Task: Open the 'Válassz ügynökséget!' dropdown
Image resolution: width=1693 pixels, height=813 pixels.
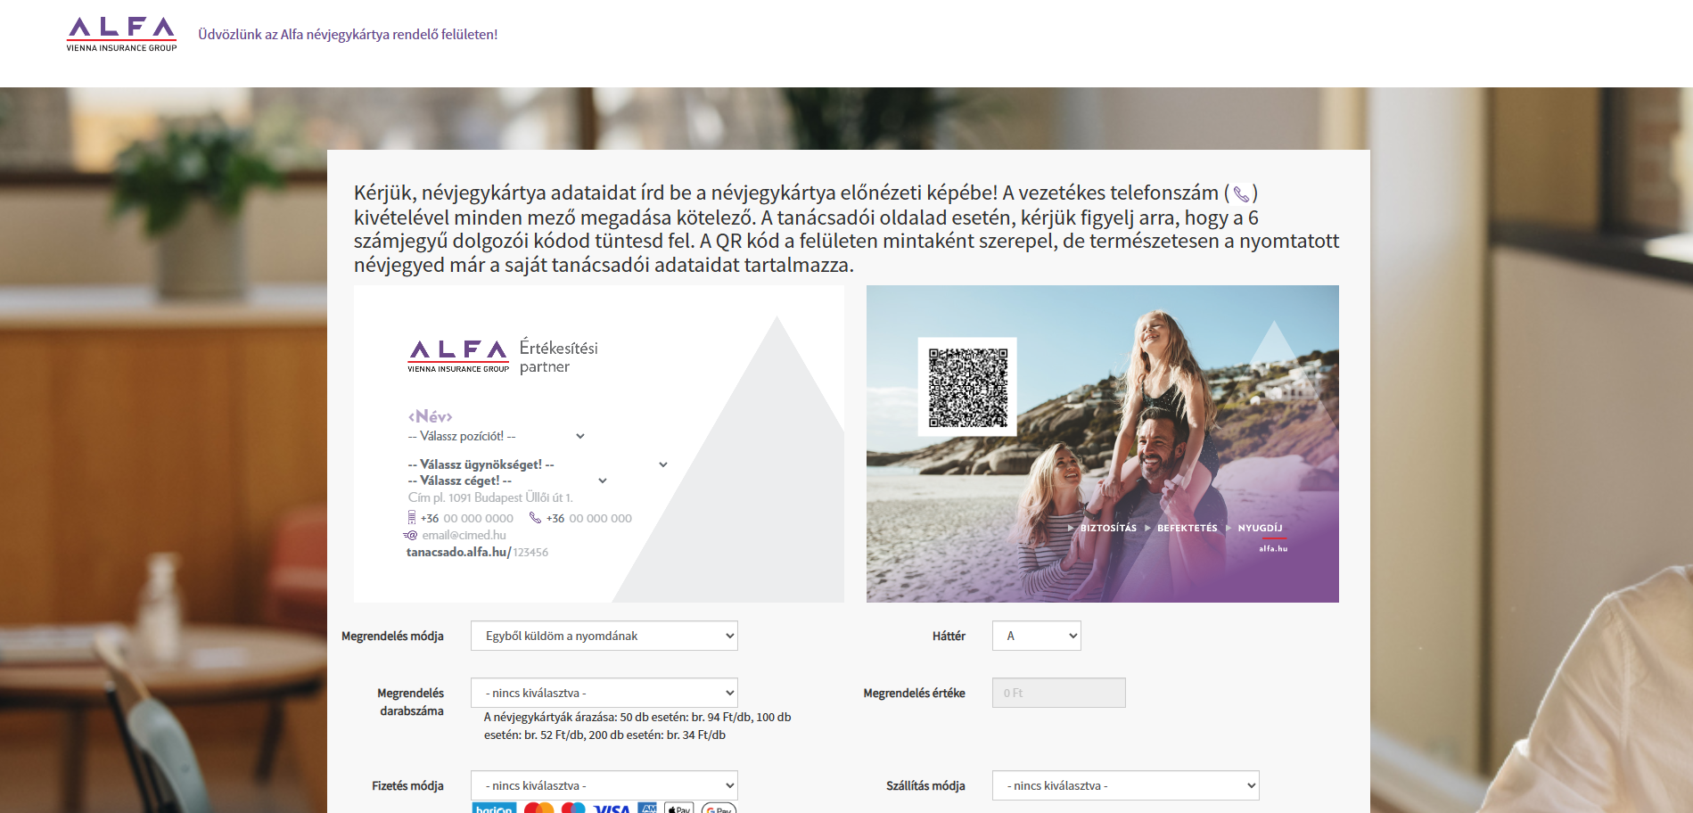Action: (x=538, y=464)
